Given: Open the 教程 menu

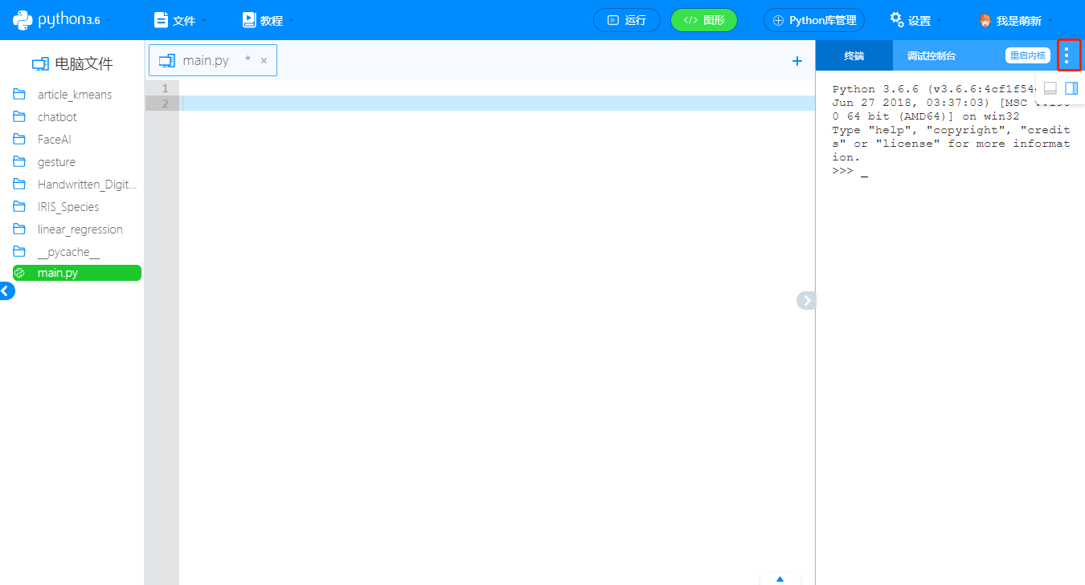Looking at the screenshot, I should click(268, 20).
